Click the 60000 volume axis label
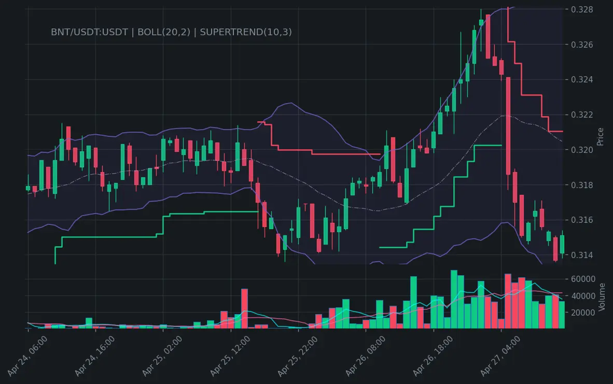613x384 pixels. (583, 279)
